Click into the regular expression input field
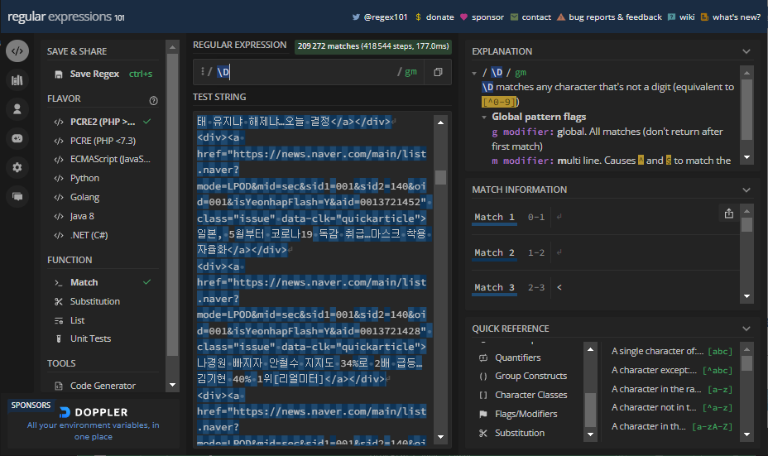 pos(309,72)
